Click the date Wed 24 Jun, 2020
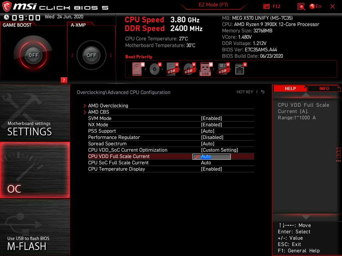Screen dimensions: 342x256 (64, 17)
